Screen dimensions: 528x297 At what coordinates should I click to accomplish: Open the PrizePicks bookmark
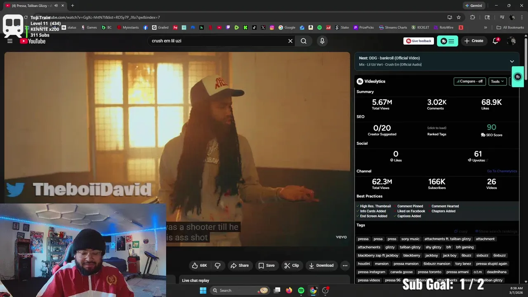click(363, 28)
